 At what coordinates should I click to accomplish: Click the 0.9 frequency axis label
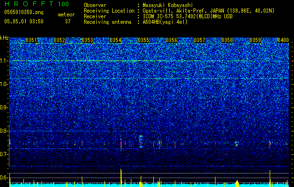[3, 108]
